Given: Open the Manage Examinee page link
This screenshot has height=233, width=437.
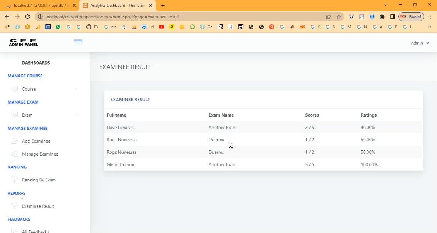Looking at the screenshot, I should 40,154.
